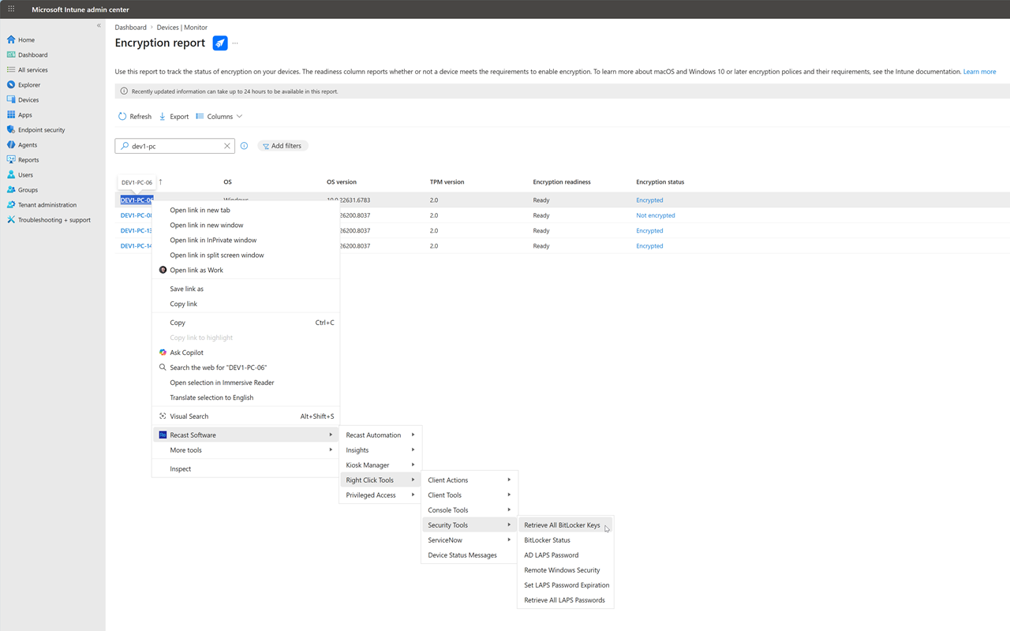Click the Ask Copilot icon
This screenshot has width=1010, height=631.
pyautogui.click(x=163, y=353)
